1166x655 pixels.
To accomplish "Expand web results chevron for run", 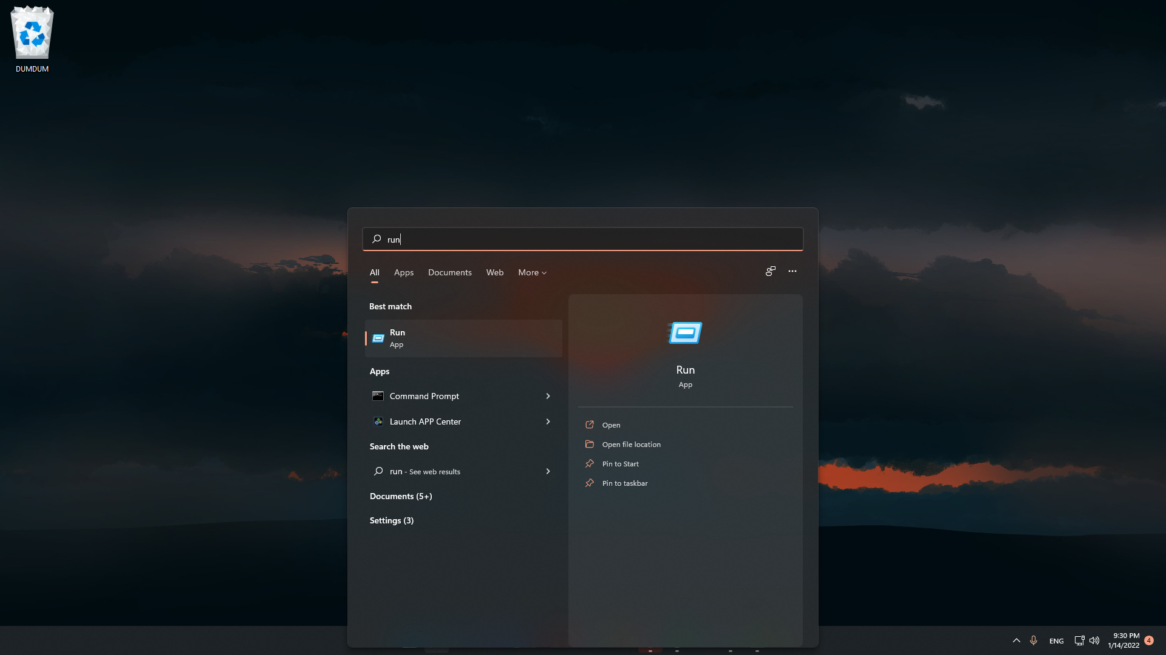I will tap(548, 471).
